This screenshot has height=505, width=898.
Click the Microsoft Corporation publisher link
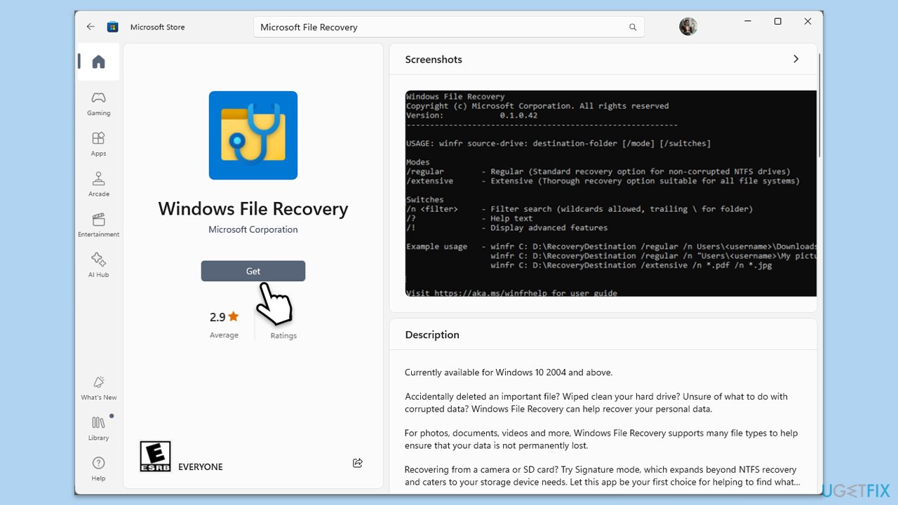tap(253, 229)
